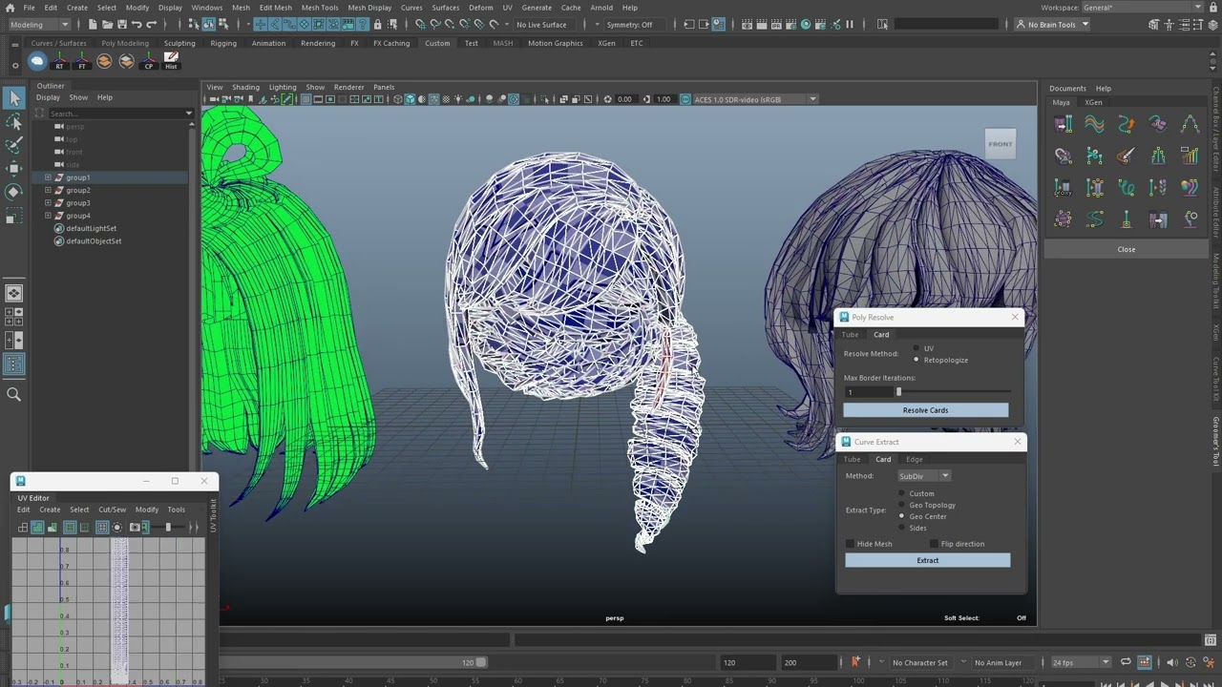Select defaultLightSet in Outliner
The width and height of the screenshot is (1222, 687).
[91, 229]
